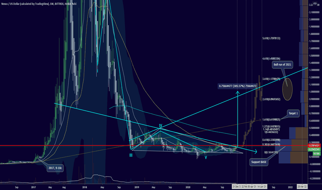Click the Fibonacci level 5.618(1.73978133)
Screen dimensions: 322x190
[x=271, y=38]
